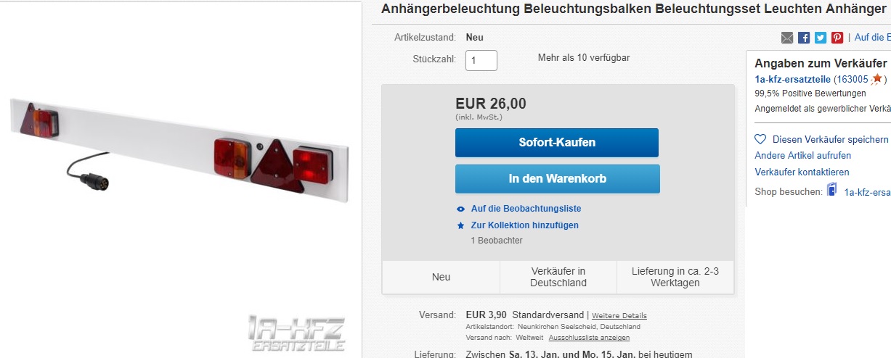The image size is (891, 358).
Task: Click the seller feedback star icon
Action: click(877, 80)
